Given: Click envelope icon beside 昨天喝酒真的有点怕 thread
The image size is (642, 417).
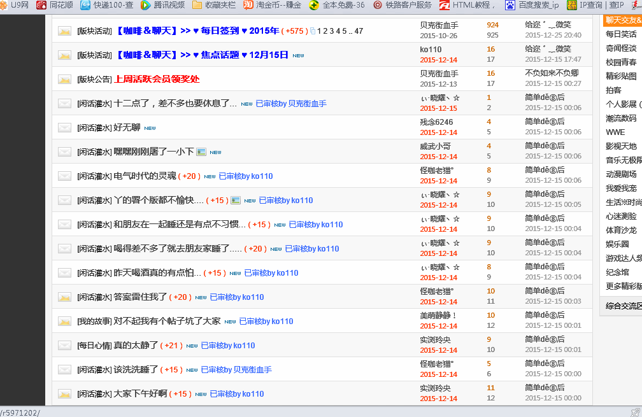Looking at the screenshot, I should coord(64,273).
